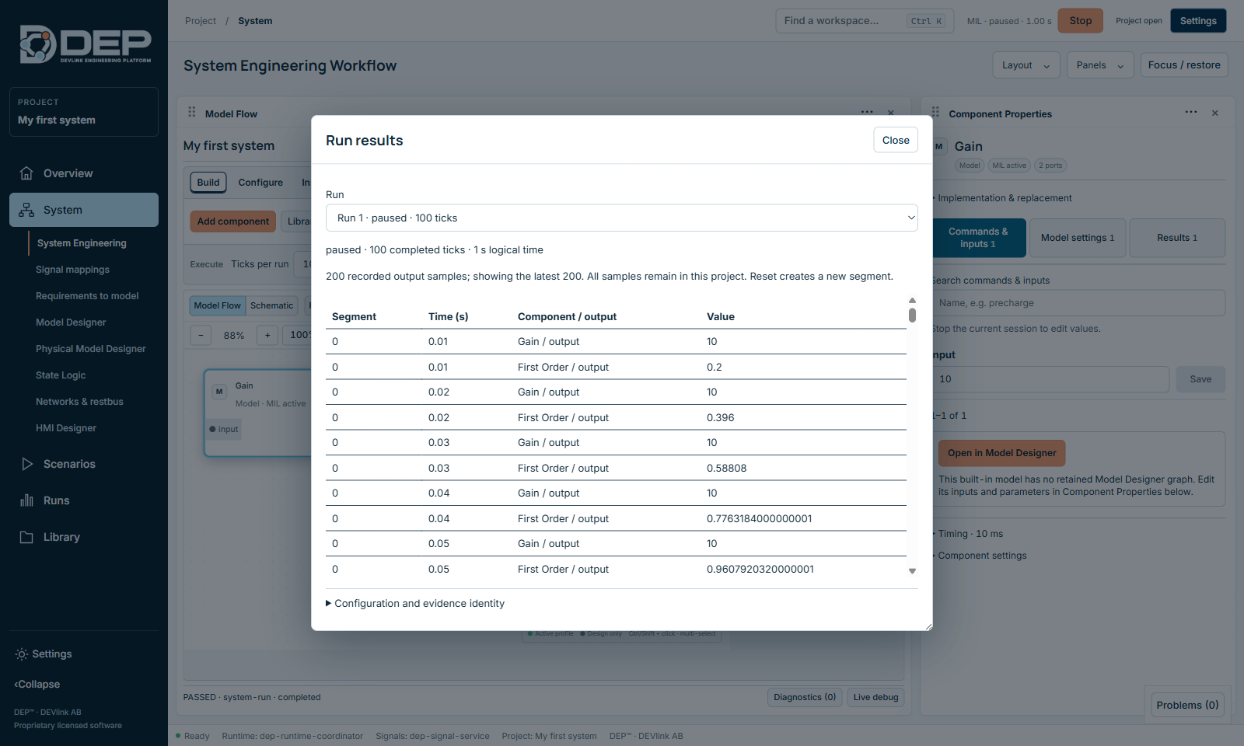
Task: Close the Run results dialog
Action: pos(896,140)
